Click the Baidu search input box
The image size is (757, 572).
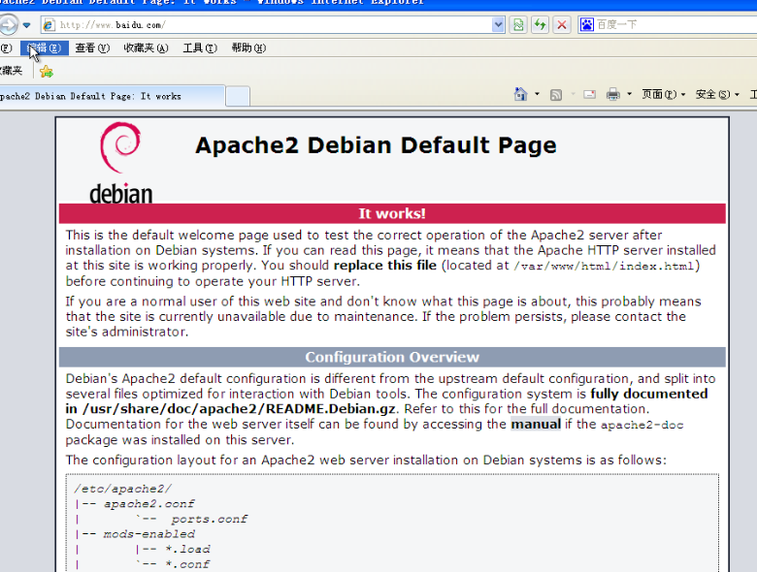point(675,24)
